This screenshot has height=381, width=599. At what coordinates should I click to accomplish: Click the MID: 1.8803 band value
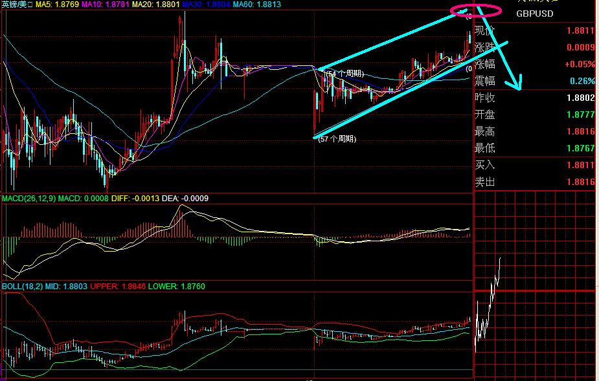[66, 287]
